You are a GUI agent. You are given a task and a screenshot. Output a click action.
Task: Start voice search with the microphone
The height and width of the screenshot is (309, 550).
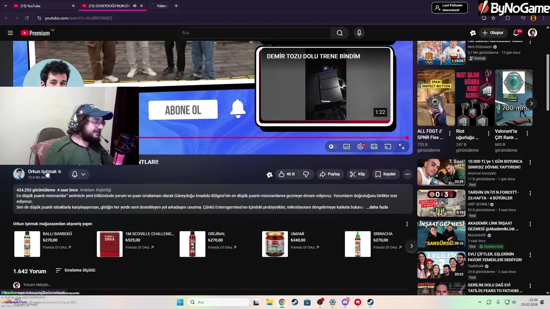359,33
